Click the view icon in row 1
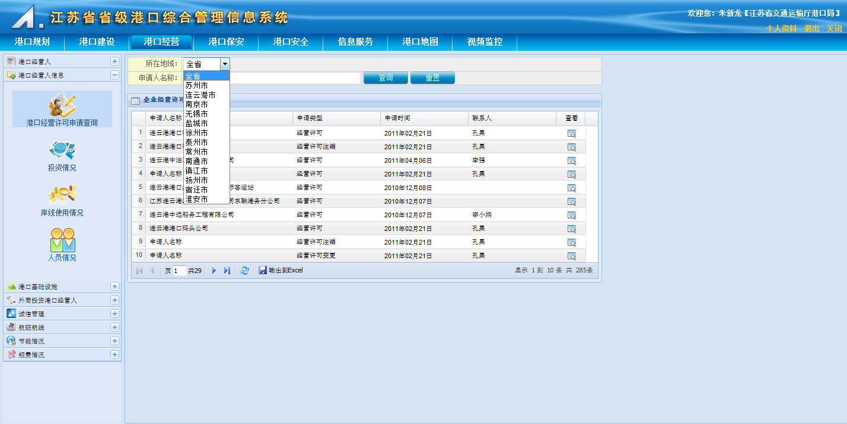This screenshot has width=847, height=424. coord(571,133)
